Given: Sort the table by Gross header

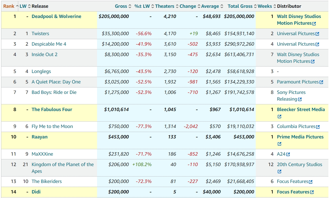Looking at the screenshot, I should (123, 6).
